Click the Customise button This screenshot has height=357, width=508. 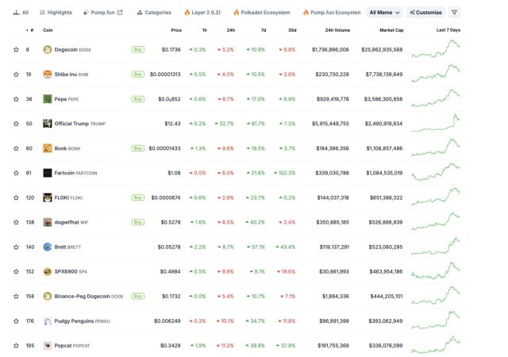tap(425, 13)
